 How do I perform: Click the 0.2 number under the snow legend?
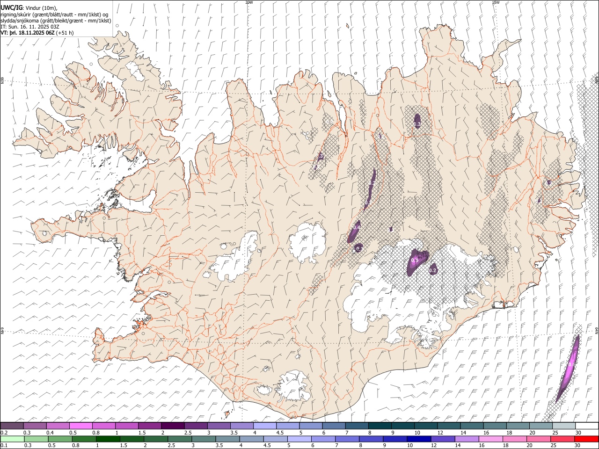pyautogui.click(x=3, y=433)
